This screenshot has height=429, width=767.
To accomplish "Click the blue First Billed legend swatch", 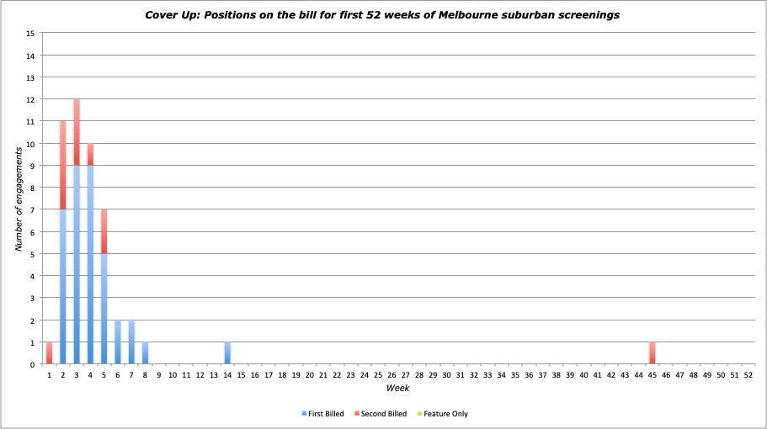I will 304,414.
